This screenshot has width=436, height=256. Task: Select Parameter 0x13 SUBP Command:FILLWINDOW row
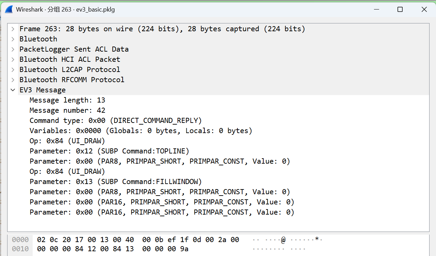click(x=116, y=182)
